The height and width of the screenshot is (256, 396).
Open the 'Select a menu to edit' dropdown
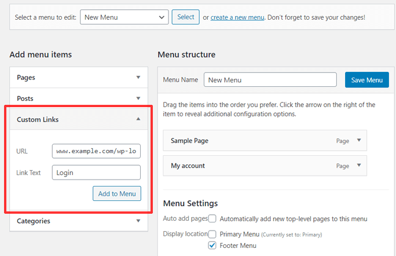point(124,17)
